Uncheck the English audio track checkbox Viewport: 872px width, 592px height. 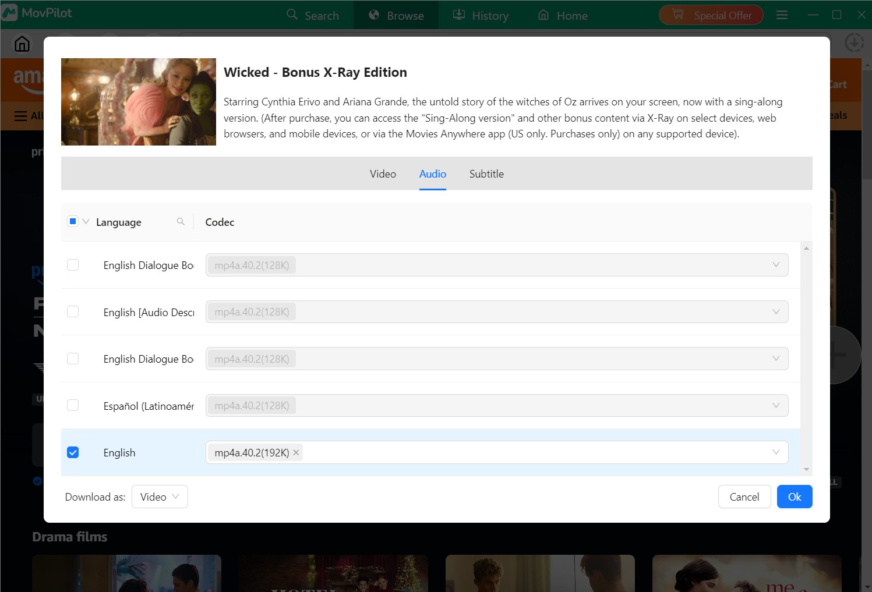pos(73,452)
